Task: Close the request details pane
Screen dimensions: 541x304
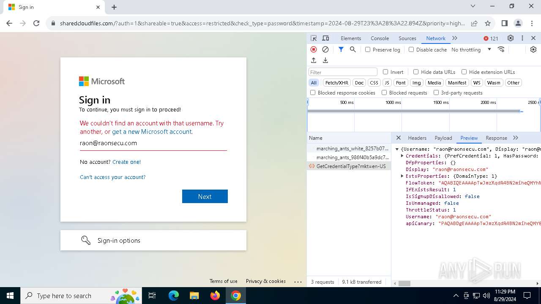Action: click(x=398, y=138)
